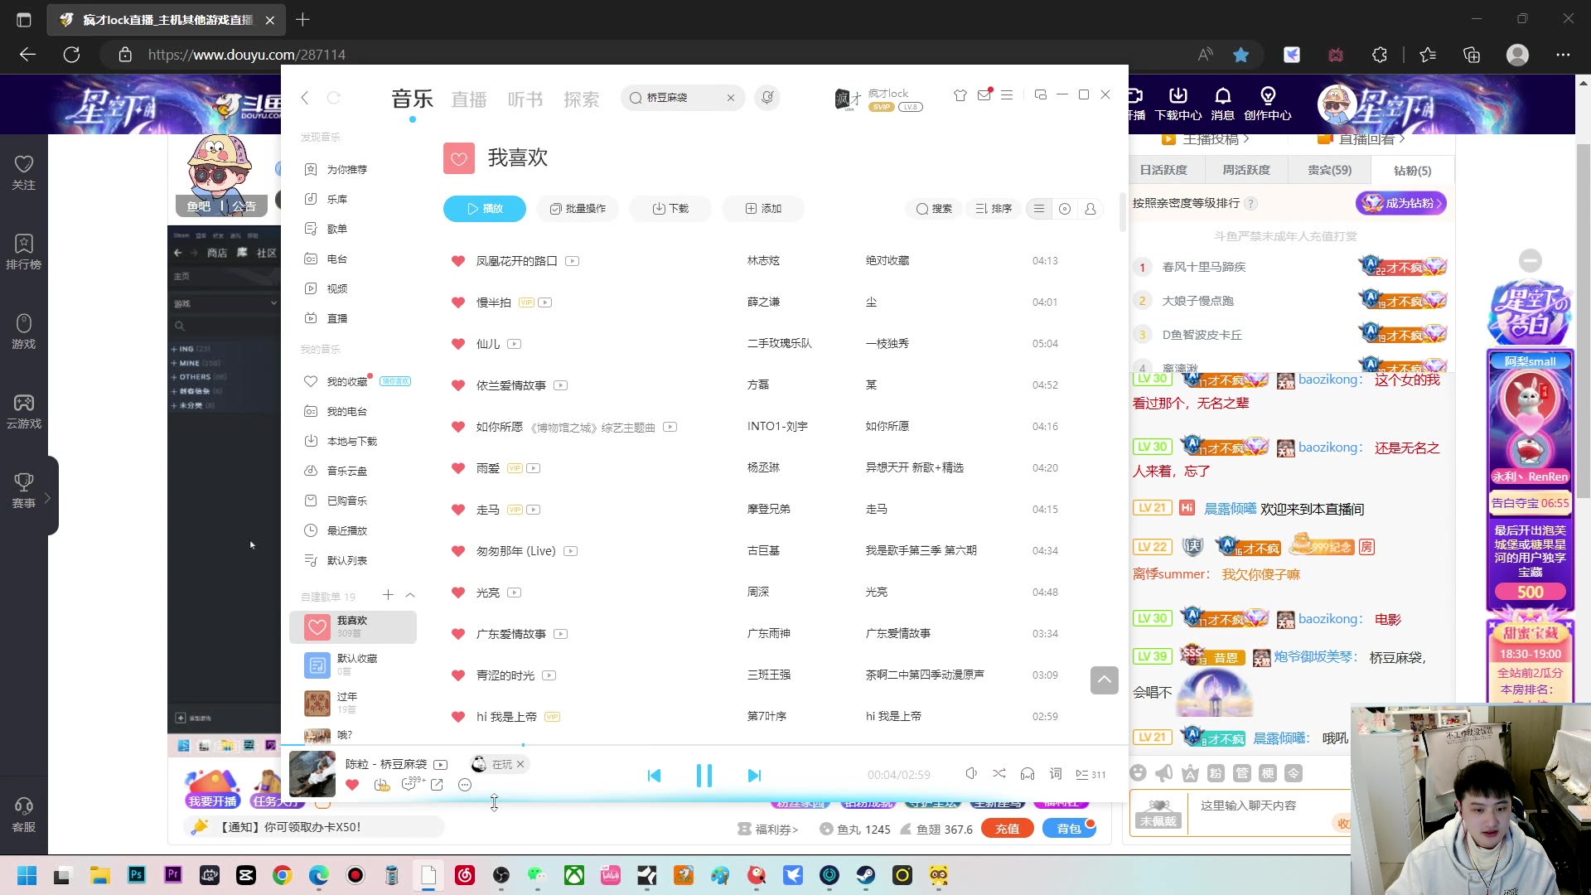
Task: Open the 排序 sort dropdown
Action: tap(994, 209)
